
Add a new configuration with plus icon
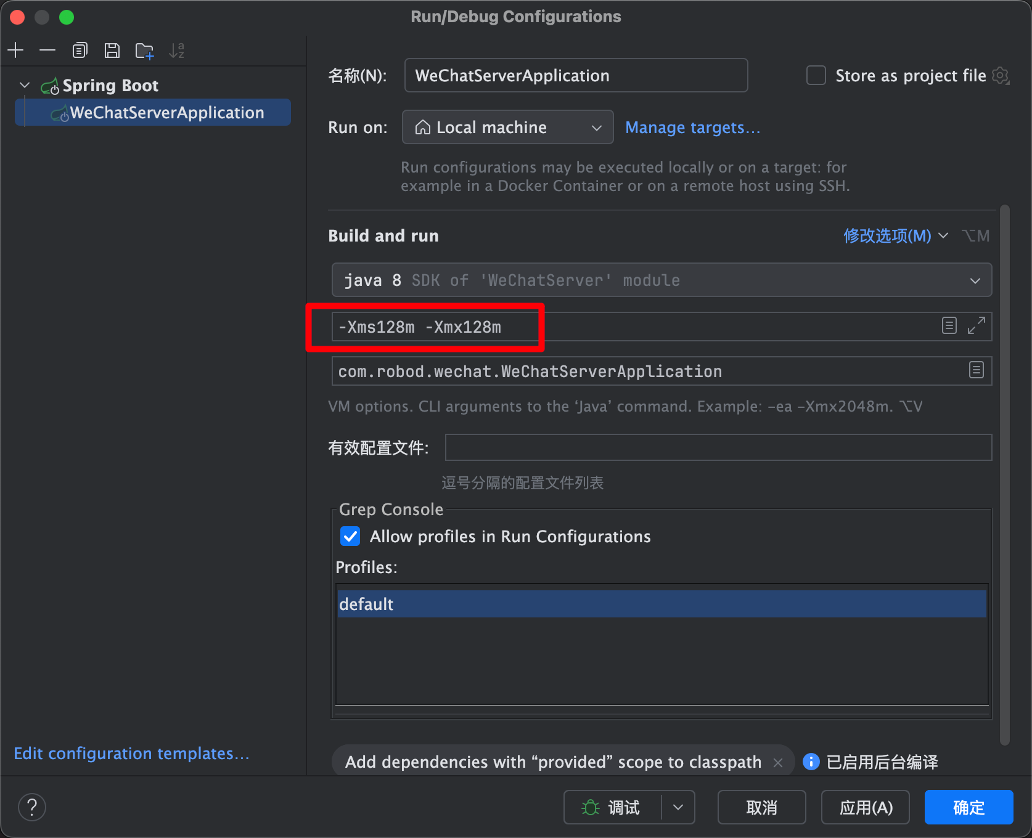coord(16,50)
